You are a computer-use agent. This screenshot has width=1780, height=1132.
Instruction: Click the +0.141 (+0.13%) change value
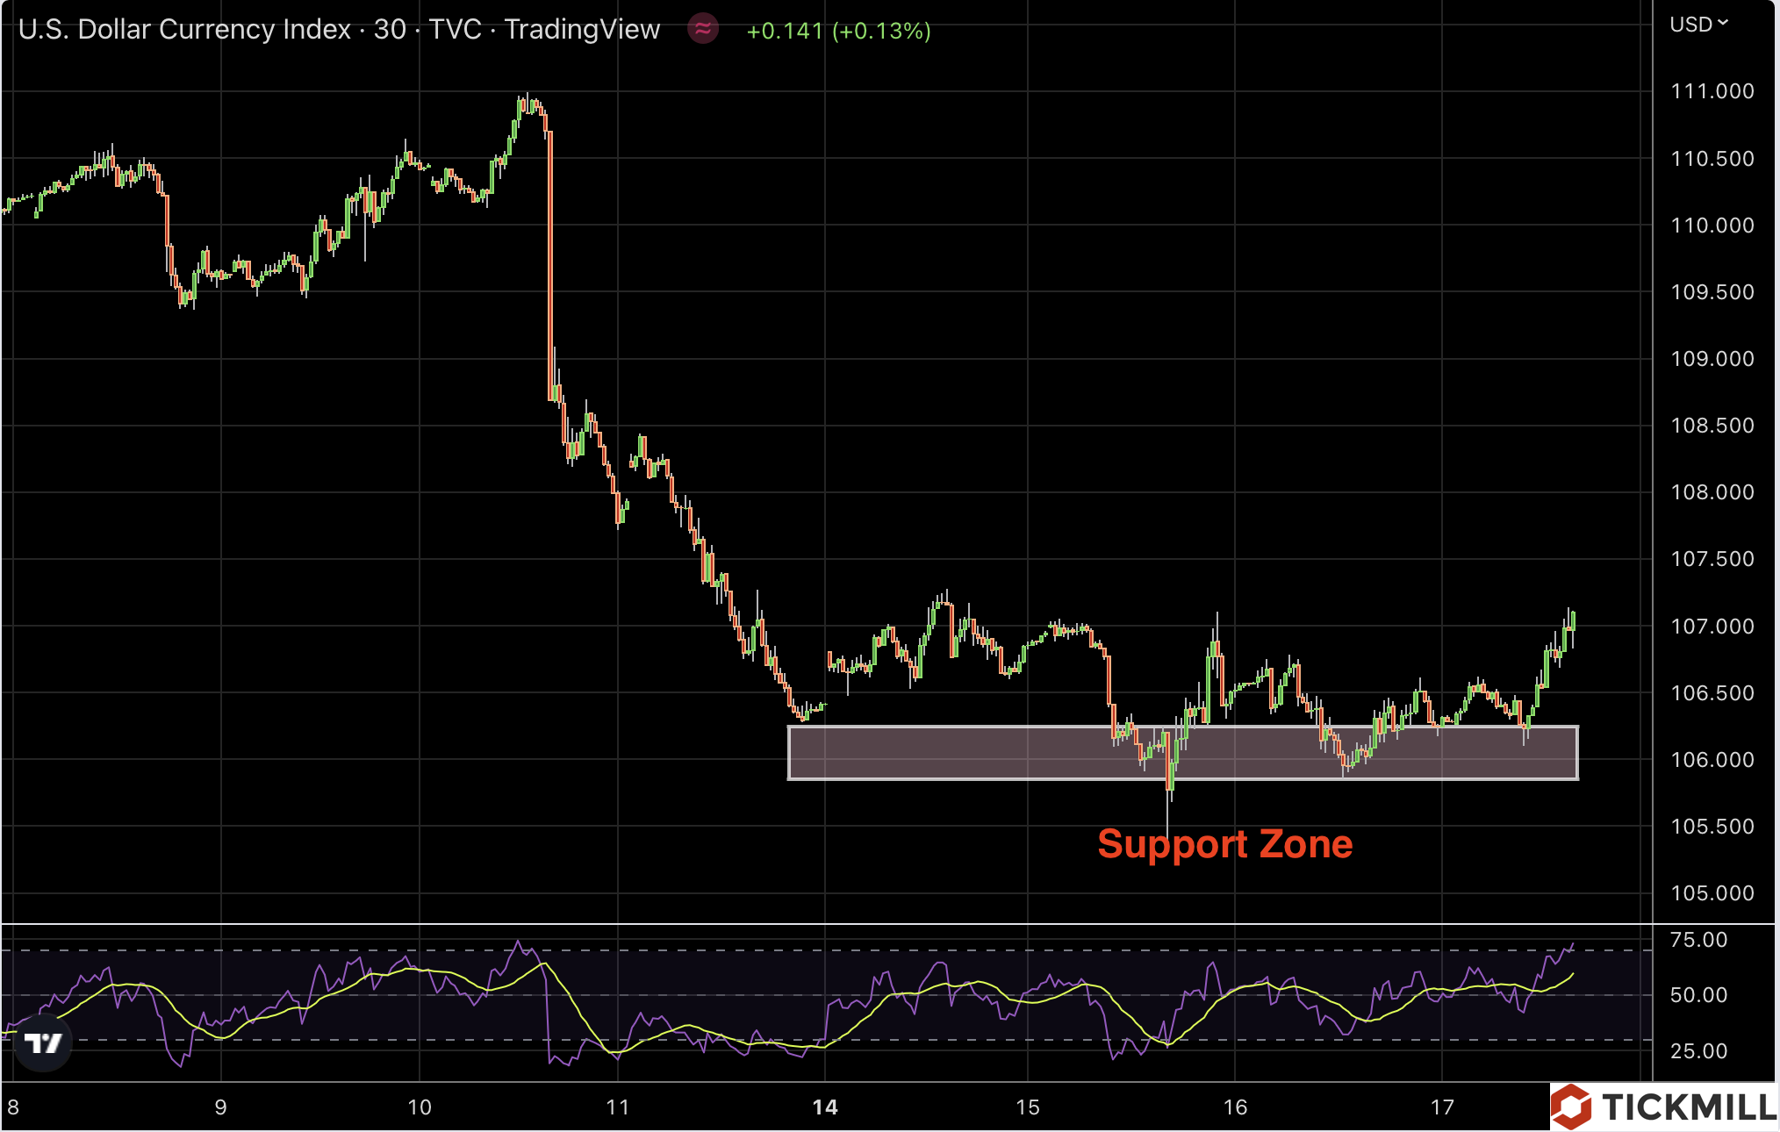pyautogui.click(x=838, y=31)
